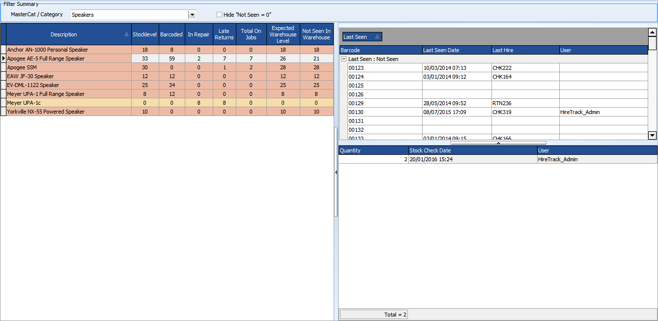The image size is (658, 321).
Task: Select the stock check entry dated 20/01/2016
Action: tap(442, 159)
